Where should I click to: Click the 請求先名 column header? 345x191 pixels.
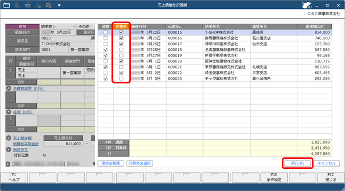coord(227,27)
